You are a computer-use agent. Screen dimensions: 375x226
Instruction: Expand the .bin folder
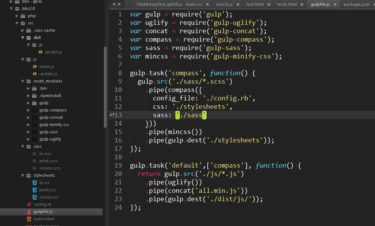29,89
